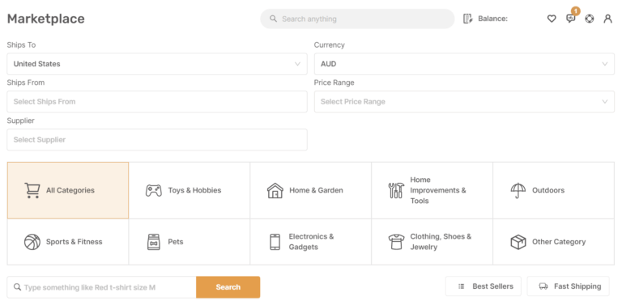Select the All Categories tile
622x305 pixels.
coord(68,190)
